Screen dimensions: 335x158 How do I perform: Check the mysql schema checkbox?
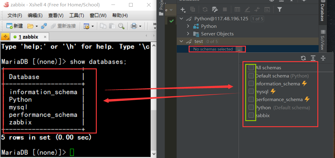(x=251, y=91)
